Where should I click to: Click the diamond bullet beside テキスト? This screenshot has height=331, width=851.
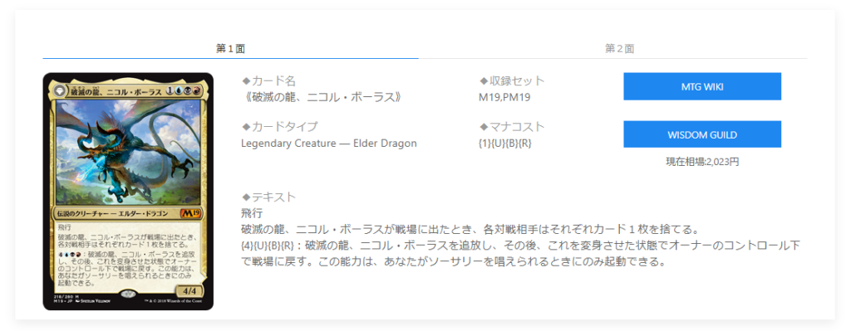click(x=245, y=197)
